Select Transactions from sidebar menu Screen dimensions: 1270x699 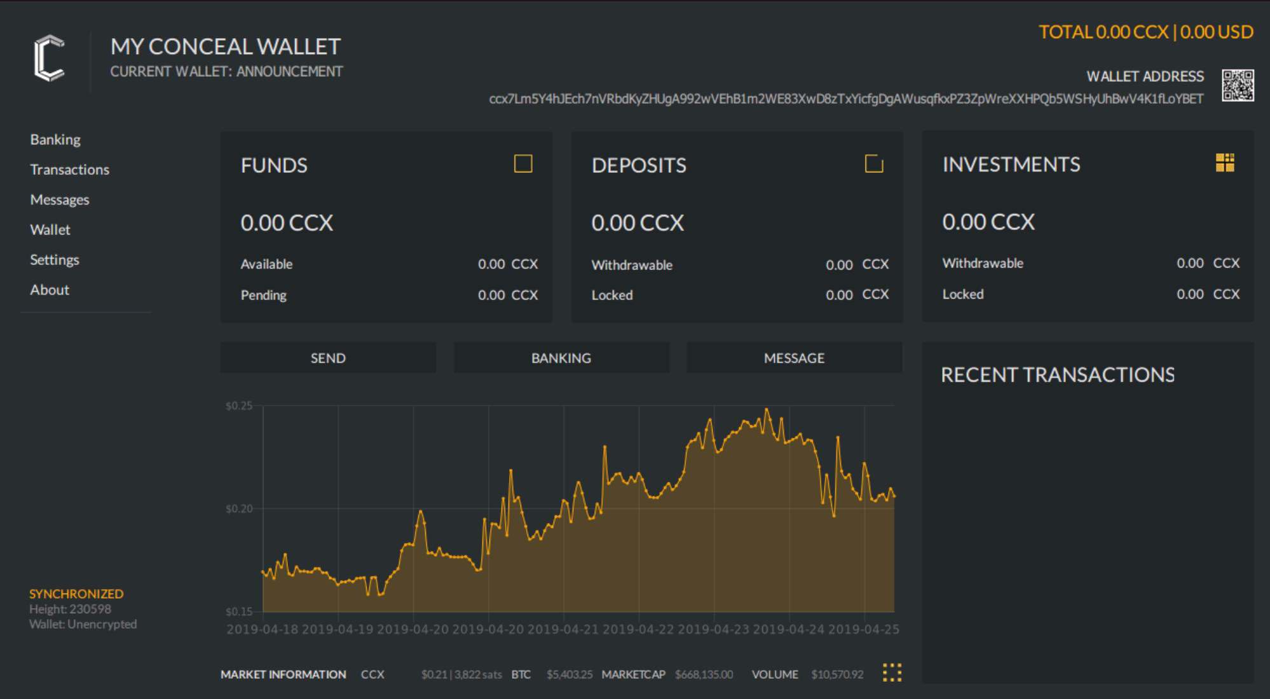pos(68,169)
